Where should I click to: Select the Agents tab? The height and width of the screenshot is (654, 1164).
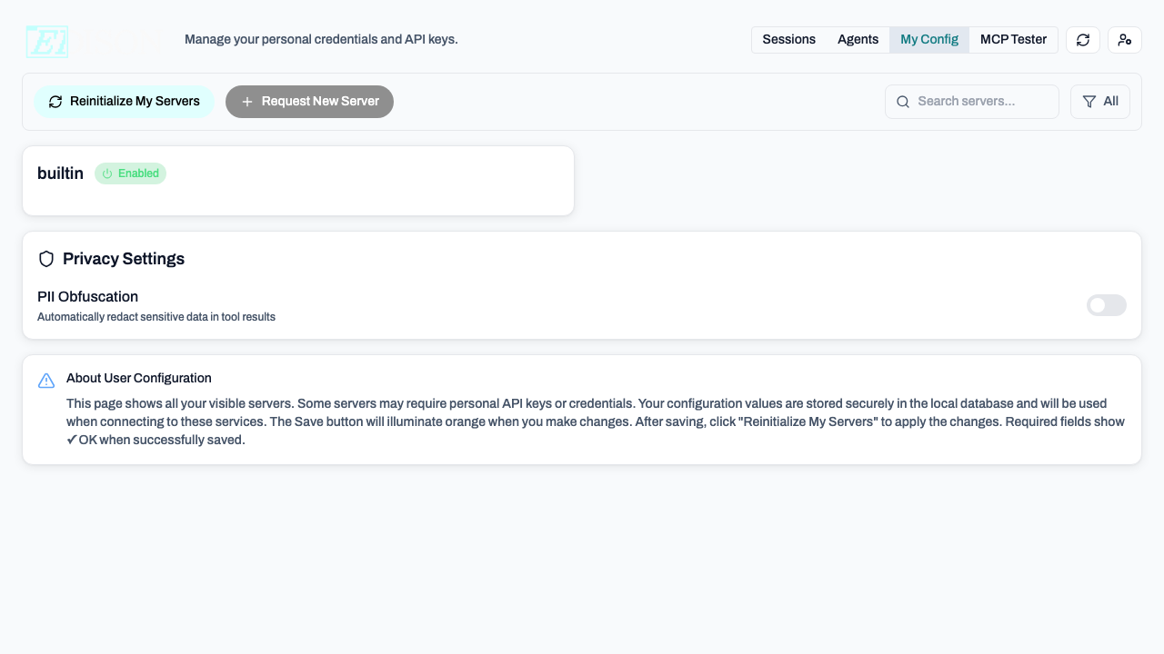pos(858,40)
